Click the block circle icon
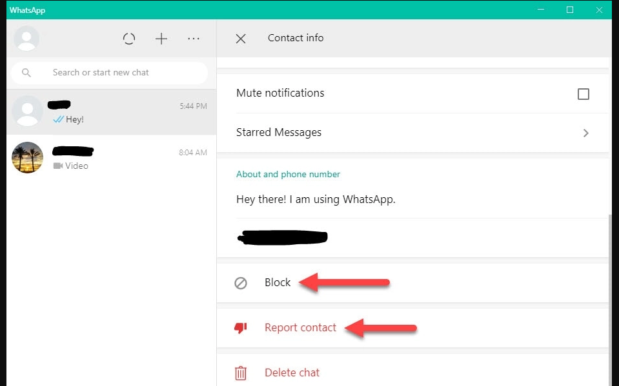Viewport: 619px width, 386px height. [241, 283]
